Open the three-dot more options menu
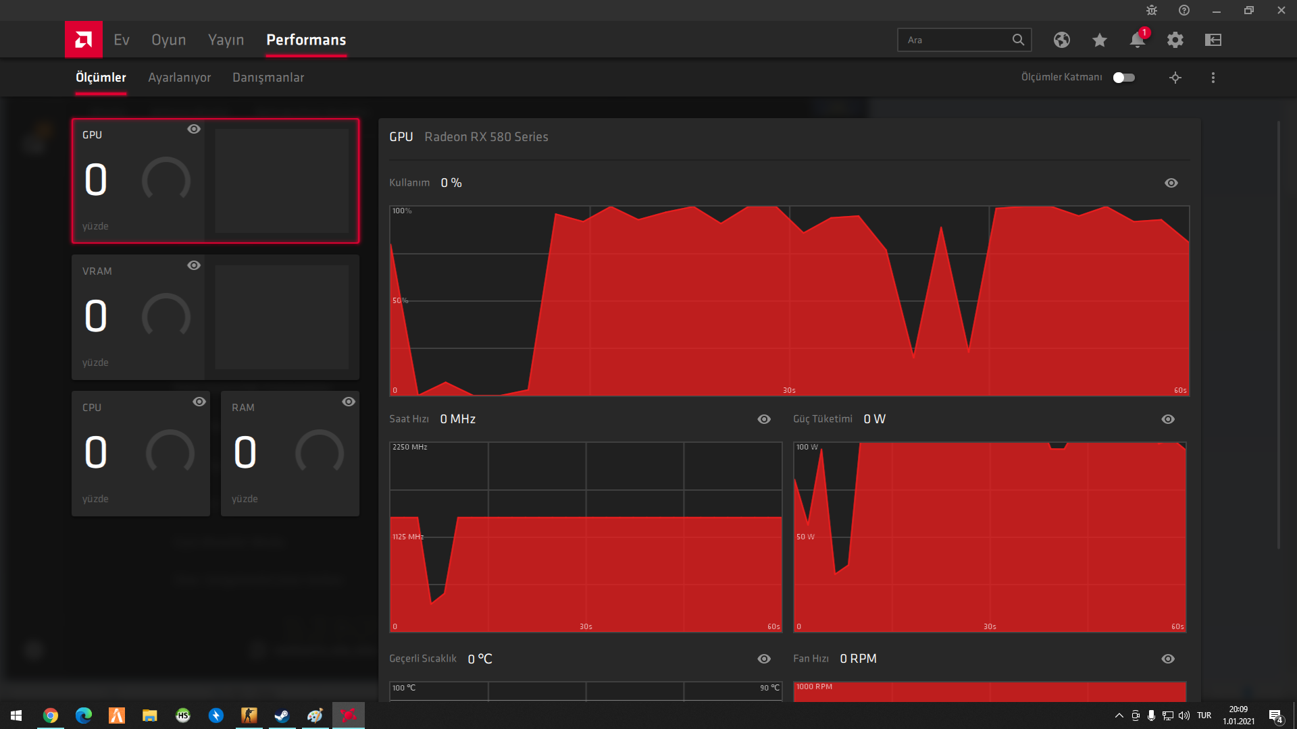 click(1213, 78)
